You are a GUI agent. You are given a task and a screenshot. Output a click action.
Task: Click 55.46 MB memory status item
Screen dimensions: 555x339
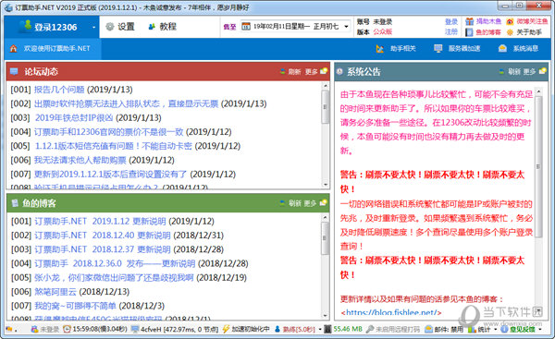point(343,329)
